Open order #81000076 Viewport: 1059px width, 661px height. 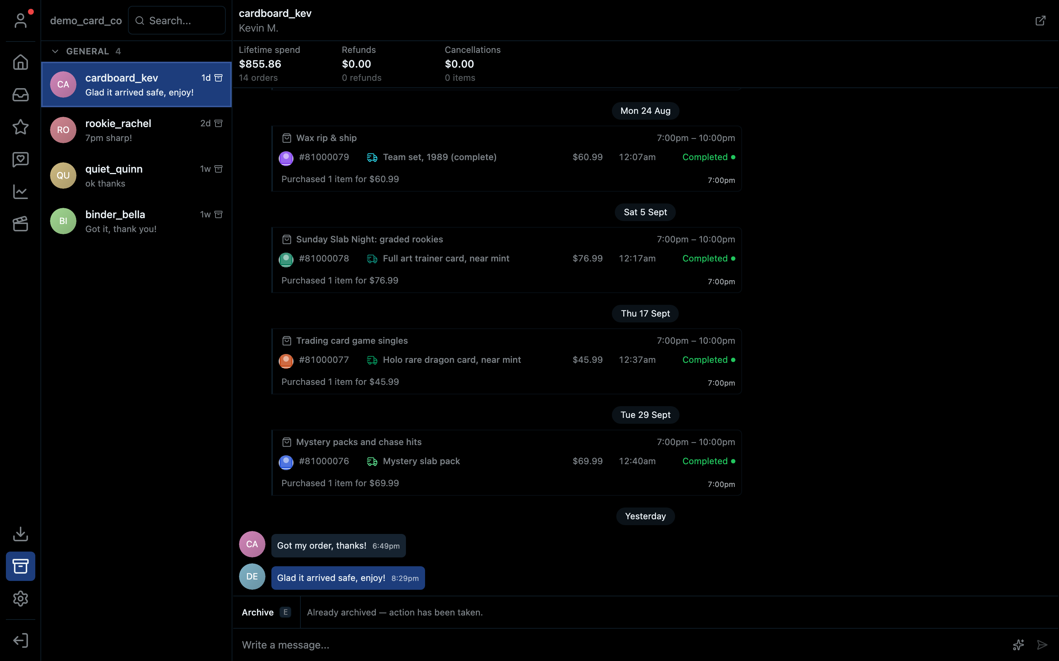(x=324, y=462)
